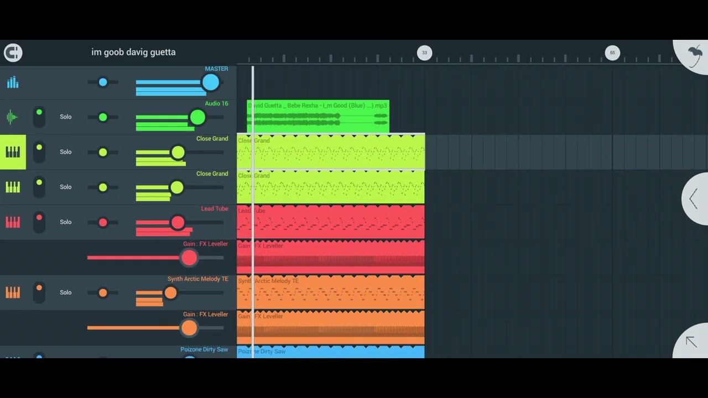
Task: Select the Lead Tube red piano icon
Action: click(13, 222)
